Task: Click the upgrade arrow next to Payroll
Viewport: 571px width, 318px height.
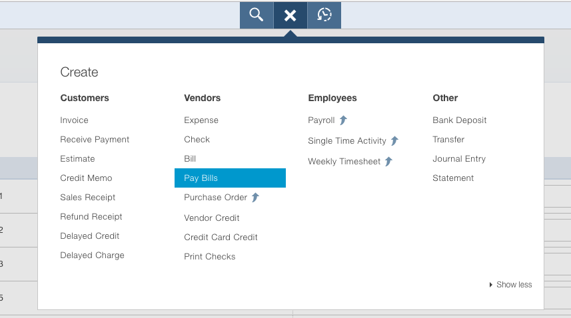Action: 343,120
